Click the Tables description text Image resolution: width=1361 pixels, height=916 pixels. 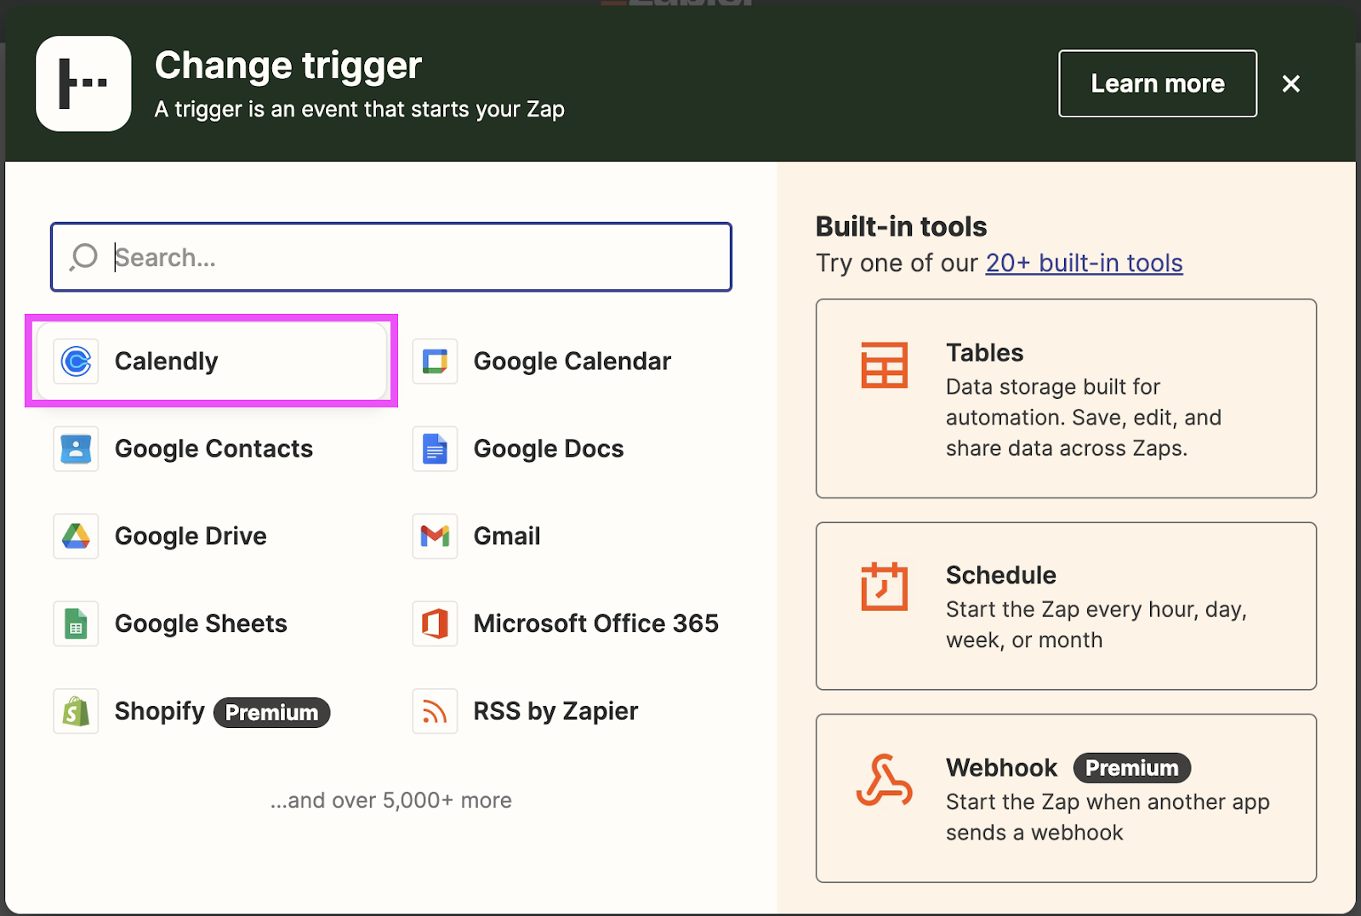[x=1084, y=418]
